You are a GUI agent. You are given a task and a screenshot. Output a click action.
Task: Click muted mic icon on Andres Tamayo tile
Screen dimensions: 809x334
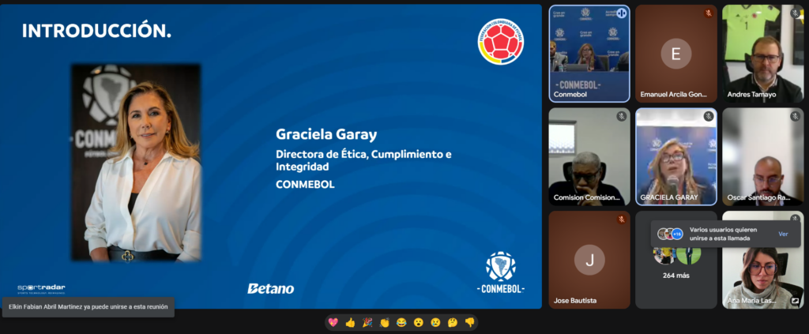tap(795, 13)
